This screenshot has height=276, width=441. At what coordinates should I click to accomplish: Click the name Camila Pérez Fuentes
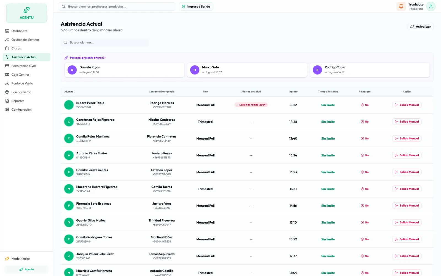tap(92, 170)
